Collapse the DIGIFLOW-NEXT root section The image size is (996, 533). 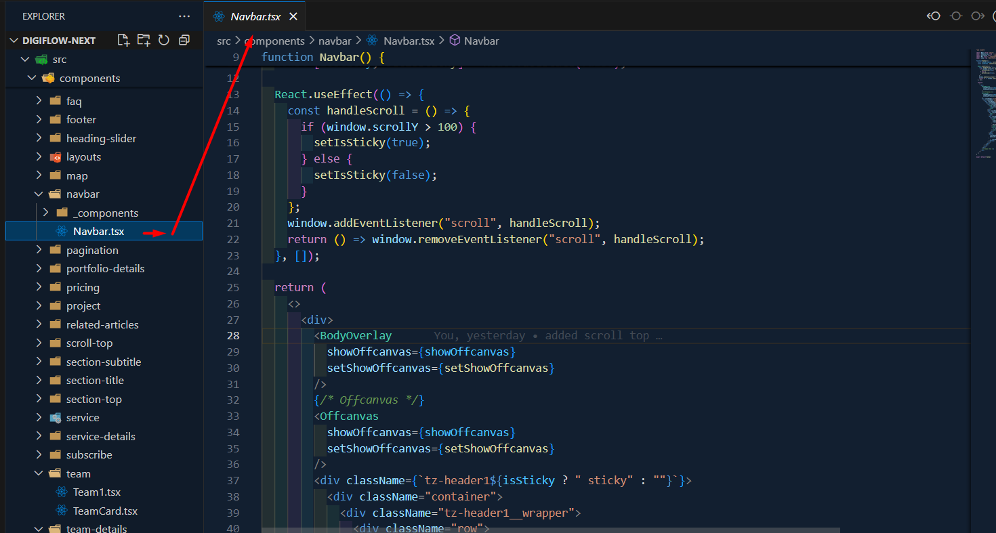pyautogui.click(x=14, y=41)
